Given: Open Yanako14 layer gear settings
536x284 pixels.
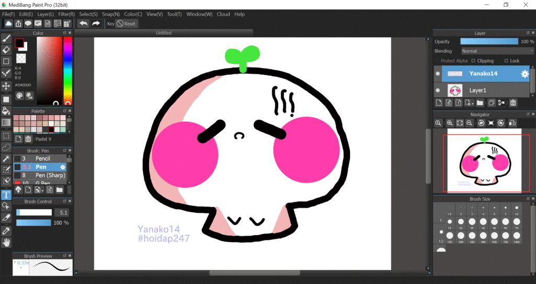Looking at the screenshot, I should (x=524, y=74).
